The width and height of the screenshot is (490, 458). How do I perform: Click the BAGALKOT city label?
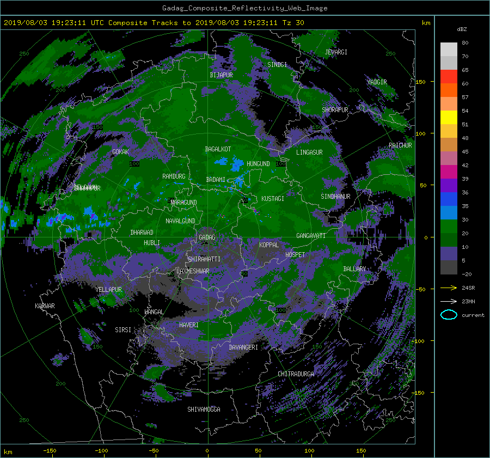point(218,149)
